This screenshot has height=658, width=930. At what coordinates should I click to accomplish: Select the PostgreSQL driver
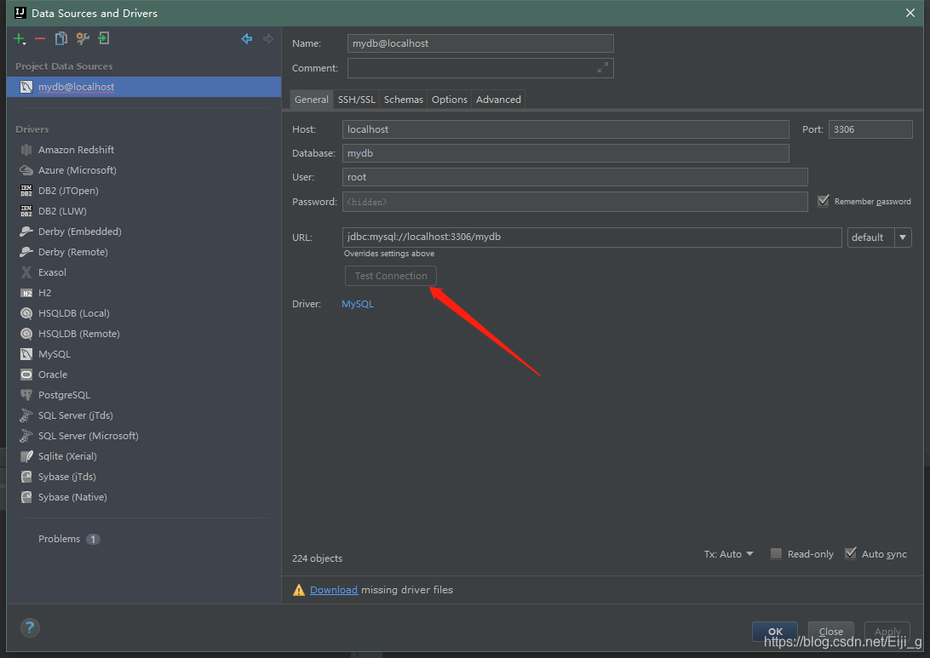pos(64,395)
